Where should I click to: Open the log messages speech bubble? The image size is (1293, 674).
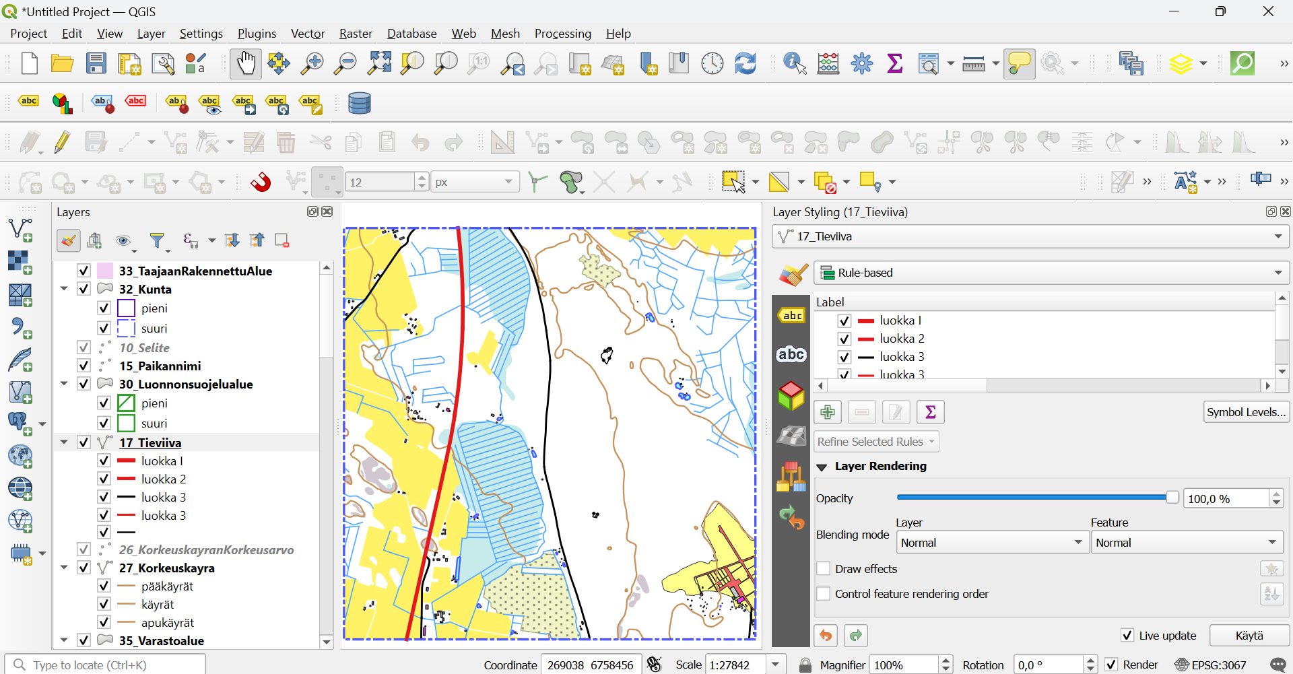click(1278, 665)
